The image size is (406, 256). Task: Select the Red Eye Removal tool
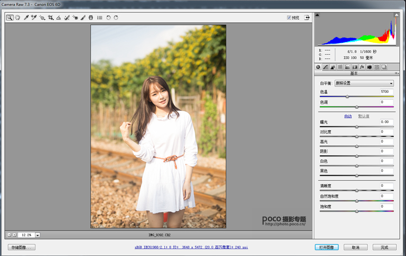[x=75, y=18]
